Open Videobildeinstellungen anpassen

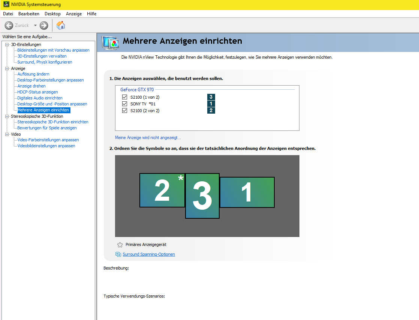(46, 146)
